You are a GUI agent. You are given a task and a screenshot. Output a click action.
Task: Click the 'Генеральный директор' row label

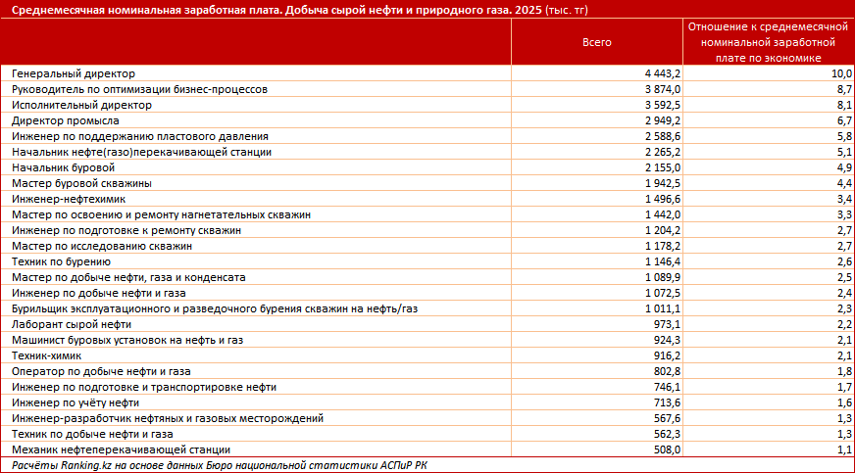pyautogui.click(x=74, y=73)
